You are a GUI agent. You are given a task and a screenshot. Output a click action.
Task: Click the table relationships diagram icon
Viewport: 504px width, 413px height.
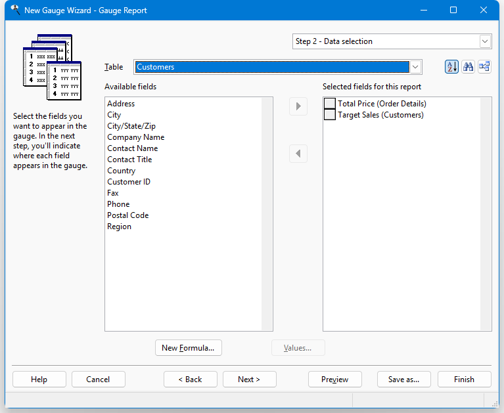(484, 66)
